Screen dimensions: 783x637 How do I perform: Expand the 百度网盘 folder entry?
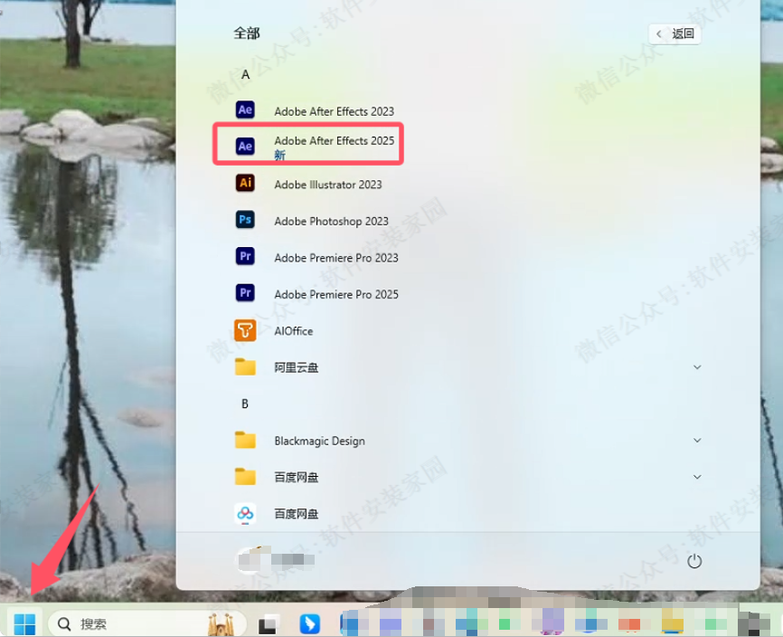pos(696,477)
